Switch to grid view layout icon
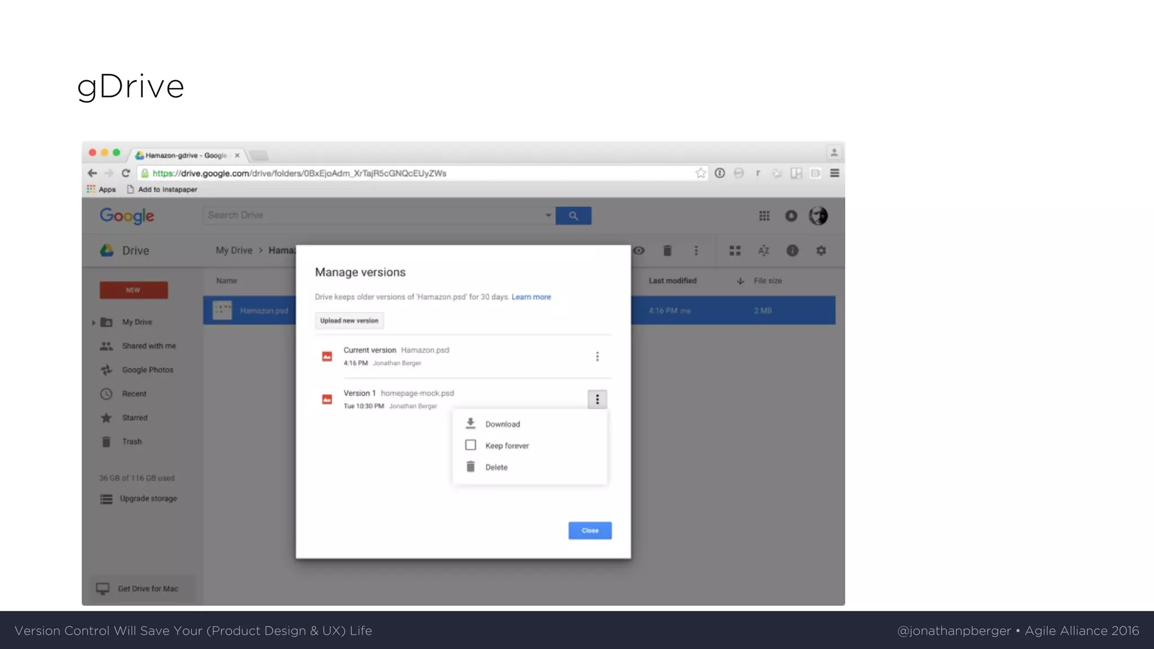 point(735,251)
